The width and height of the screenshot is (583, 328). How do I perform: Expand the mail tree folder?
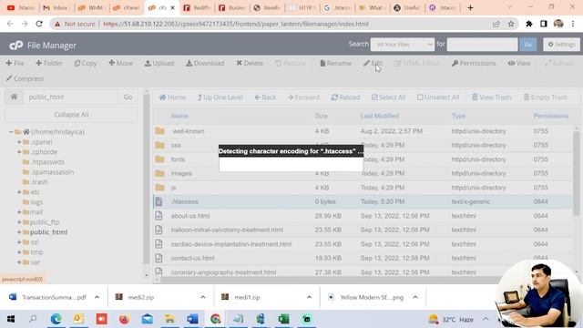[x=19, y=212]
